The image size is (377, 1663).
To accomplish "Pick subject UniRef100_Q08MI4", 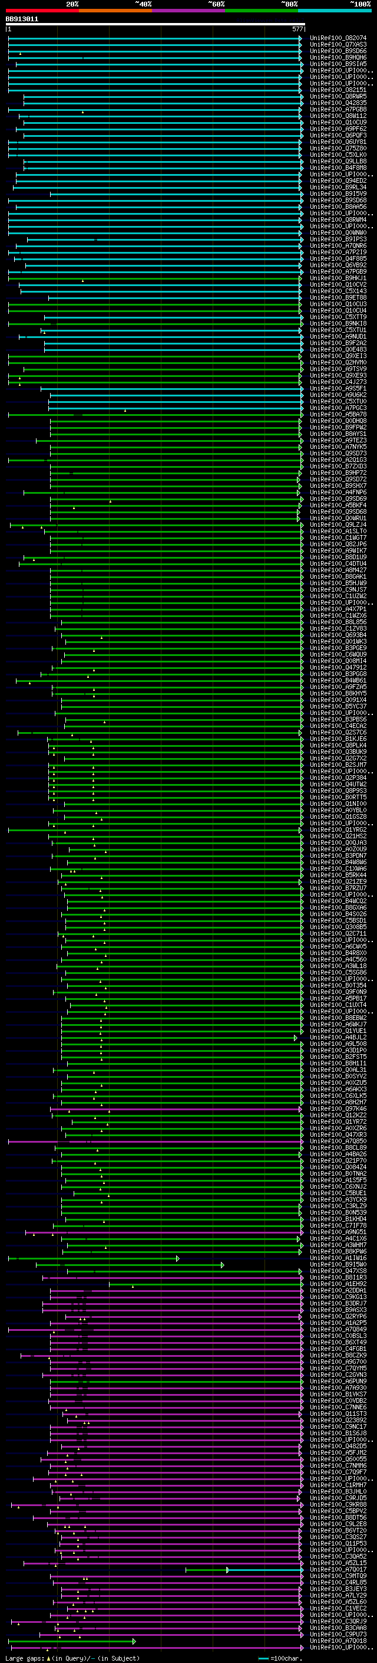I will tap(338, 661).
